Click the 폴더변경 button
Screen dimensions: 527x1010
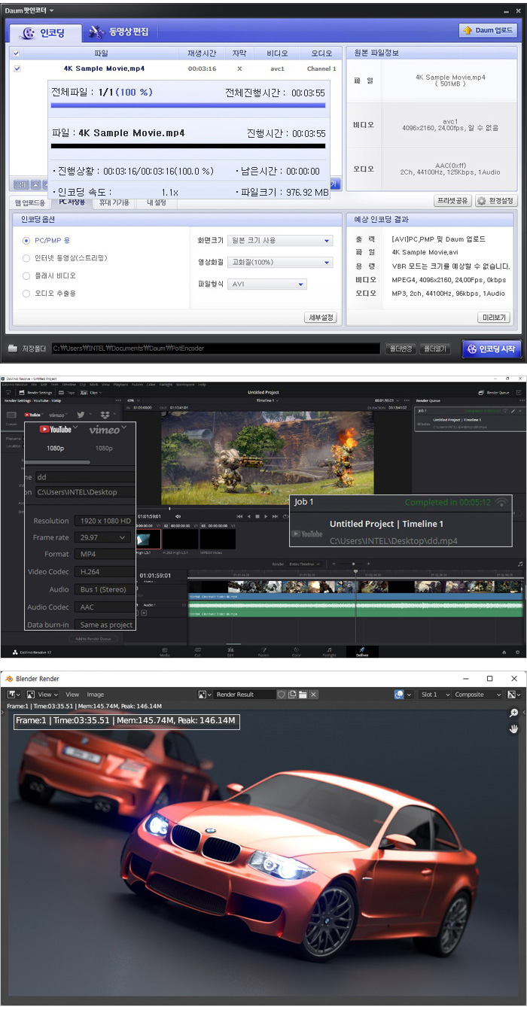(400, 348)
